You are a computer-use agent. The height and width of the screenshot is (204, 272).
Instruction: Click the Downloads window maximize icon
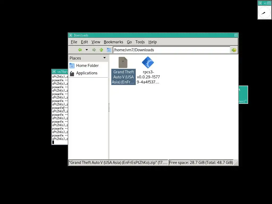[236, 35]
